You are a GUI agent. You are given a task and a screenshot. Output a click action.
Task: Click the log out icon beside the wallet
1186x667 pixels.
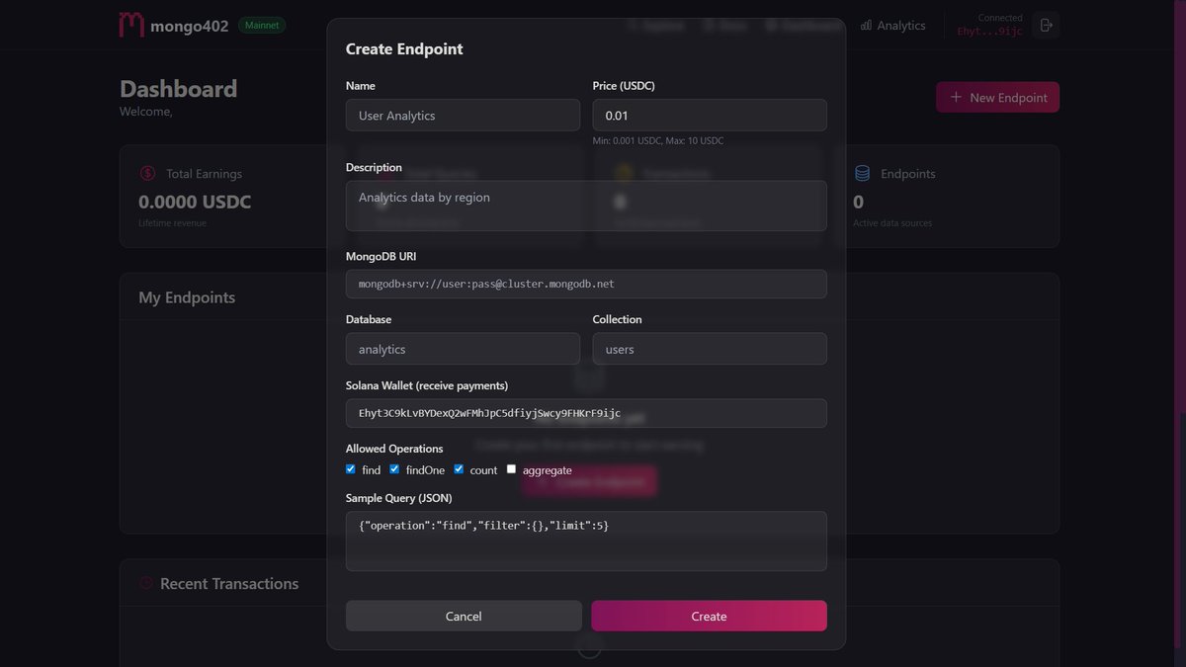(x=1047, y=25)
